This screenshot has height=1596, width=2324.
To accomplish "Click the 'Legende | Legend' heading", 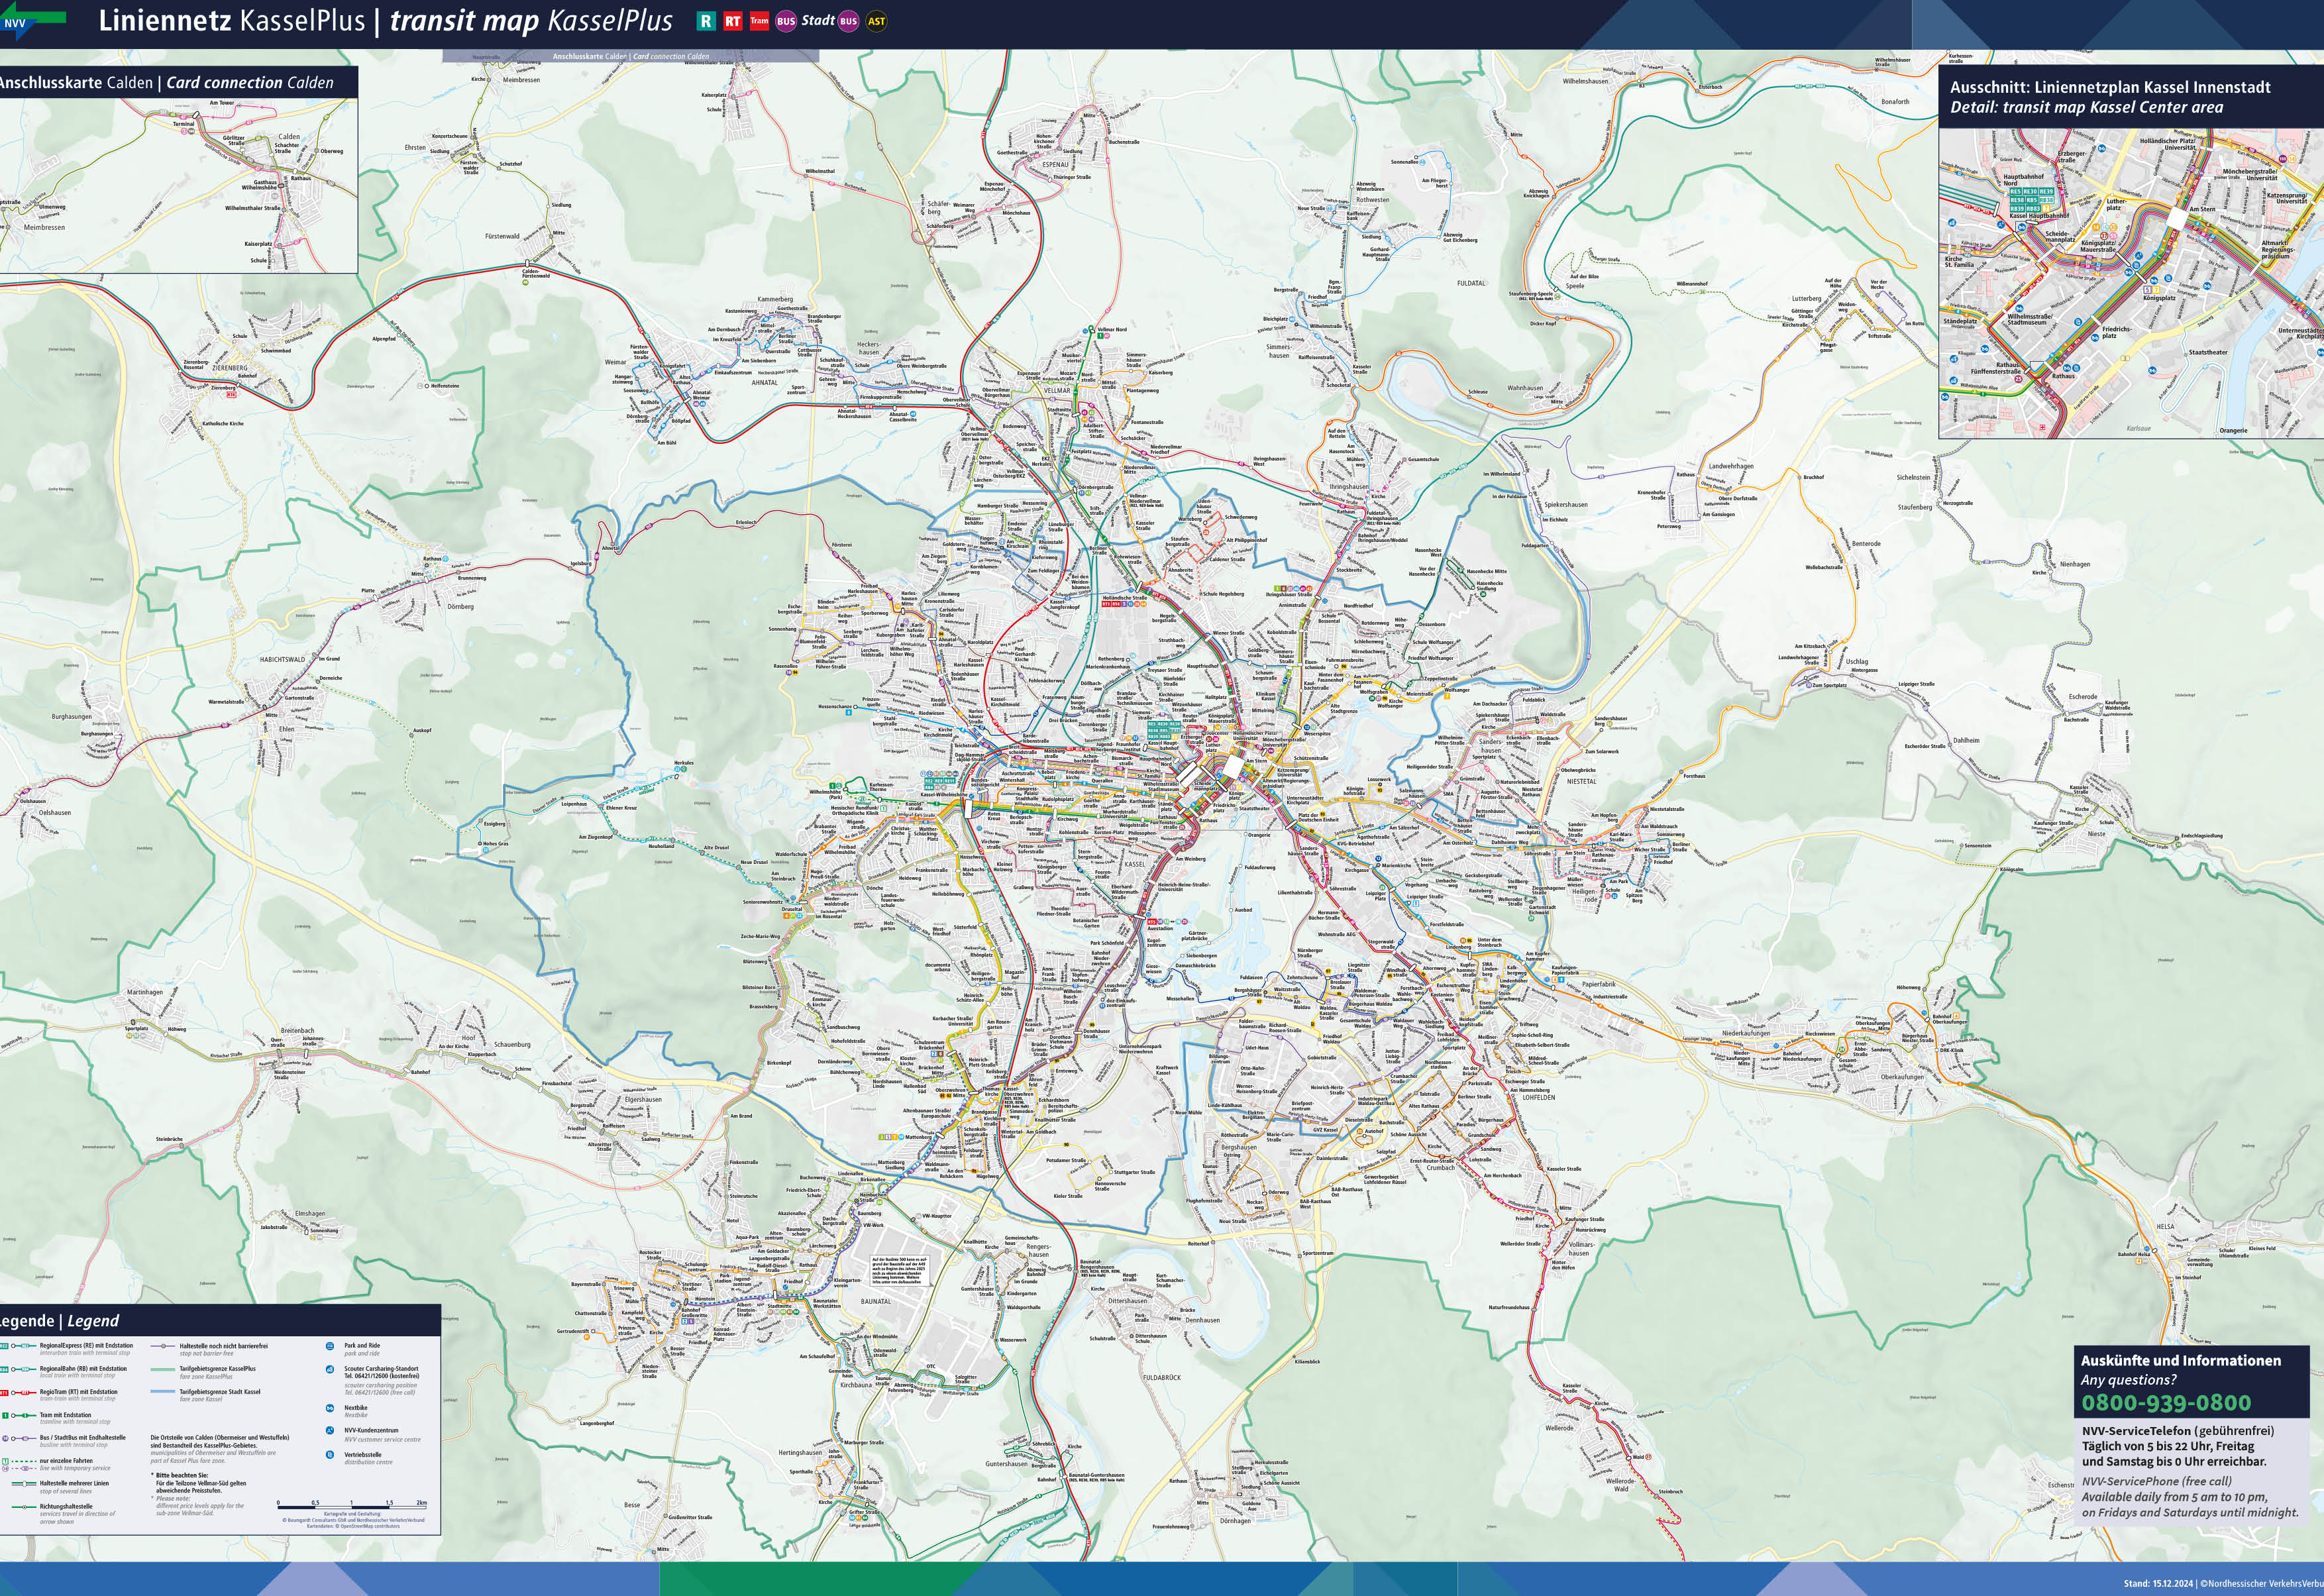I will (60, 1321).
